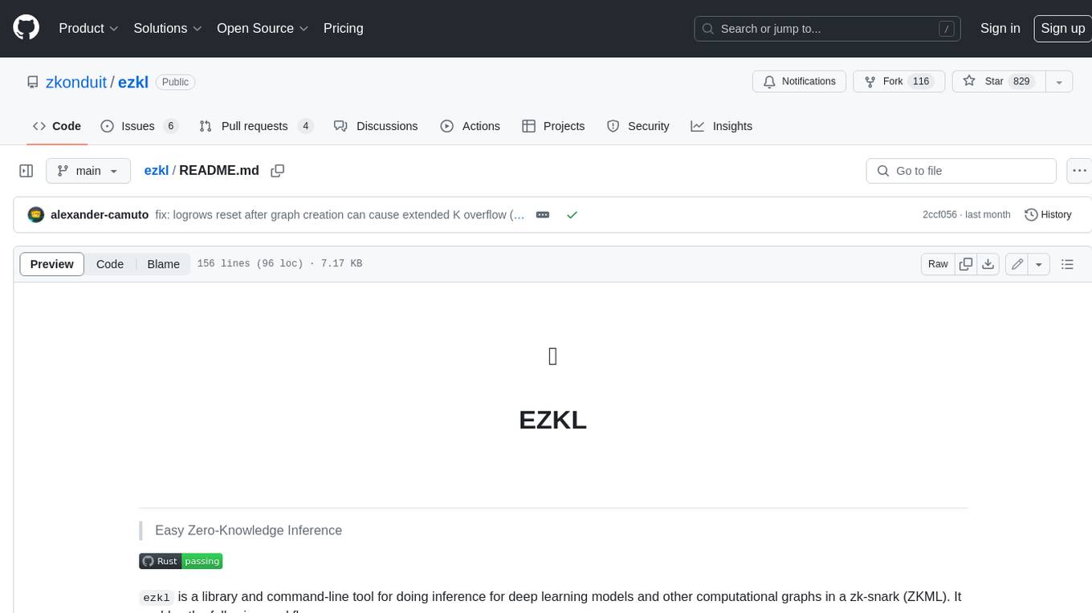Open the Insights tab

(722, 126)
